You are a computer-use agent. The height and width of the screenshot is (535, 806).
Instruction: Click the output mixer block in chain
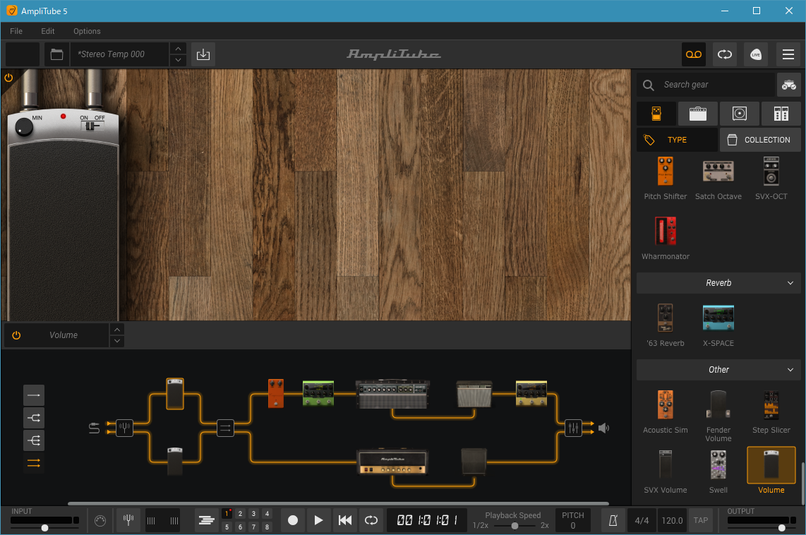click(x=573, y=428)
